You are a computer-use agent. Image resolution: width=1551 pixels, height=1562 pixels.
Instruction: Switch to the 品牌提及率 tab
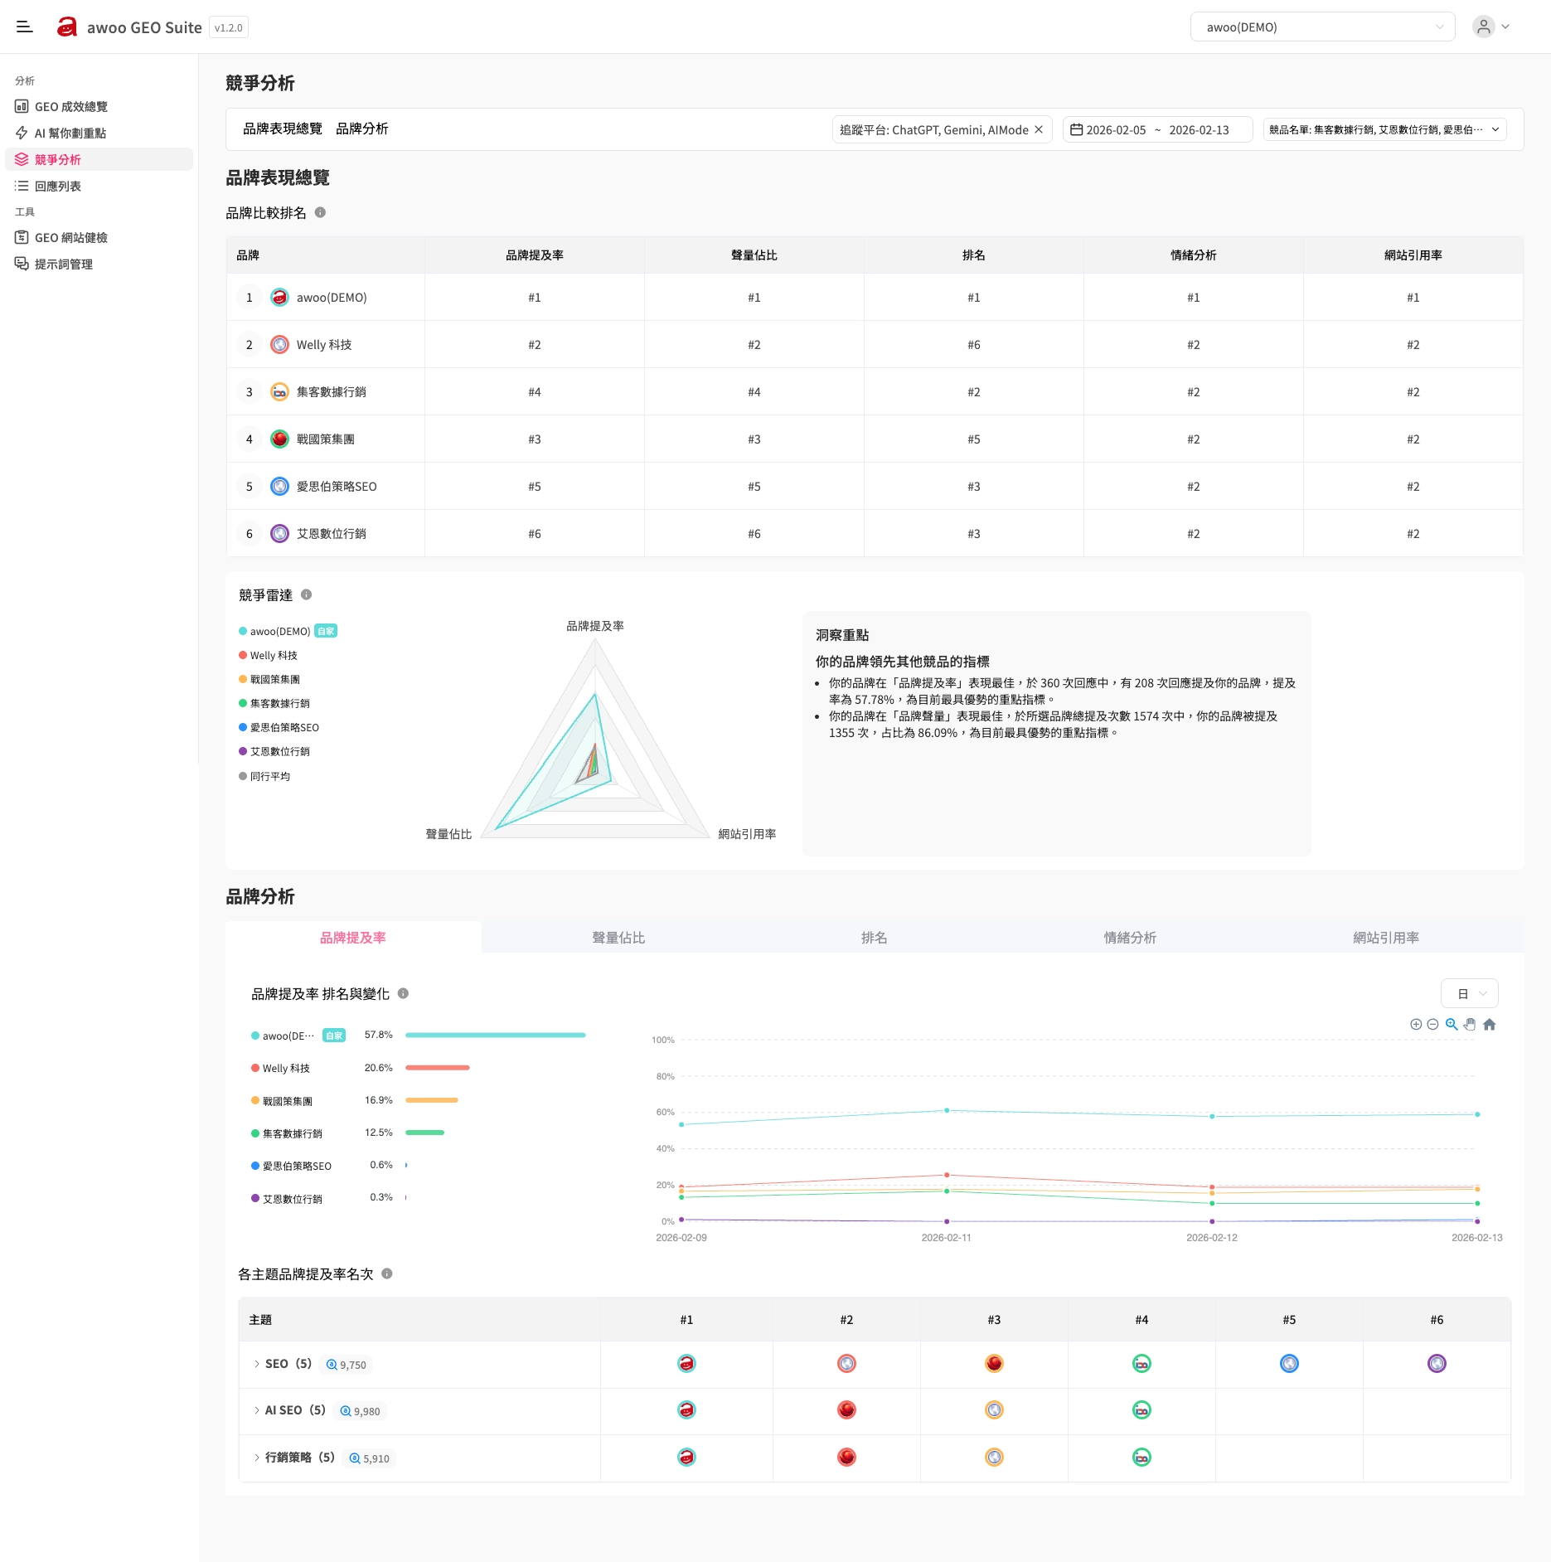353,938
